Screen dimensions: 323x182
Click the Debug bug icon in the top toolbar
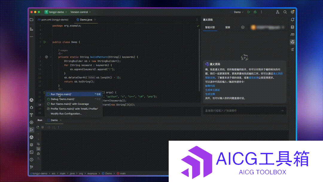pyautogui.click(x=255, y=12)
